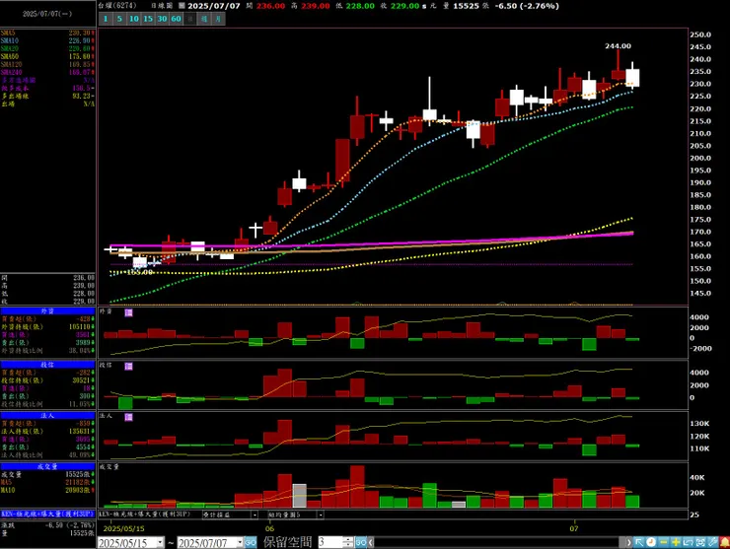This screenshot has width=730, height=549.
Task: Switch to 1-minute timeframe
Action: coord(106,19)
